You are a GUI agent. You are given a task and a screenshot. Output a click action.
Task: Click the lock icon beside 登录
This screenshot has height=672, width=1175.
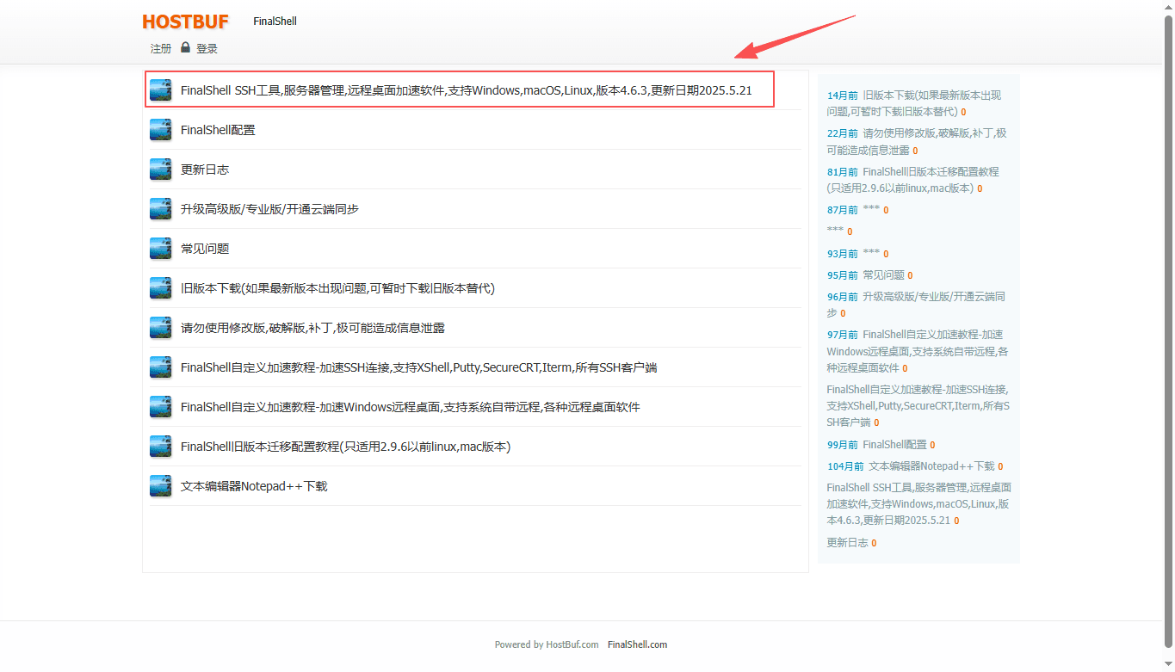pyautogui.click(x=185, y=48)
